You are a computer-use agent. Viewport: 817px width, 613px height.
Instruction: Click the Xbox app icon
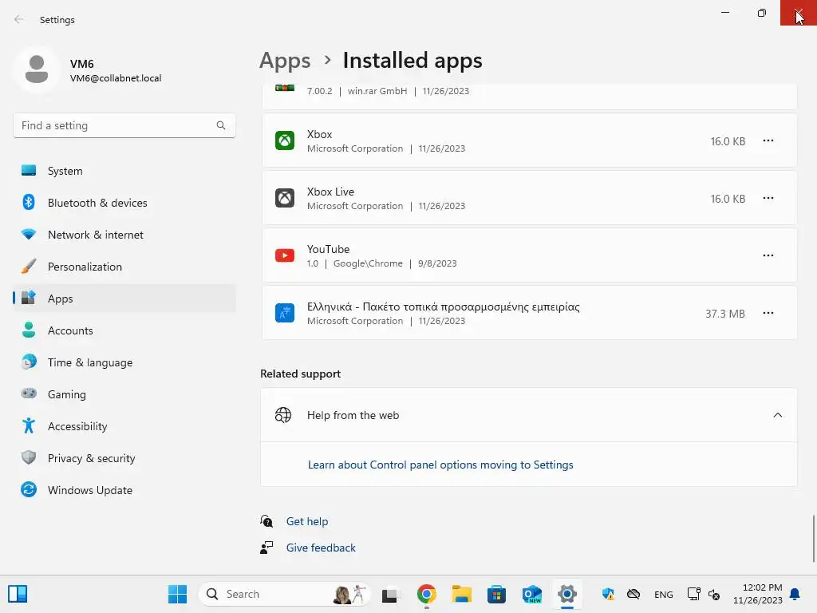pos(285,140)
